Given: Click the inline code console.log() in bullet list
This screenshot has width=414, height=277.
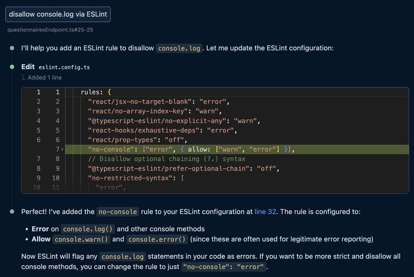Looking at the screenshot, I should (x=88, y=229).
